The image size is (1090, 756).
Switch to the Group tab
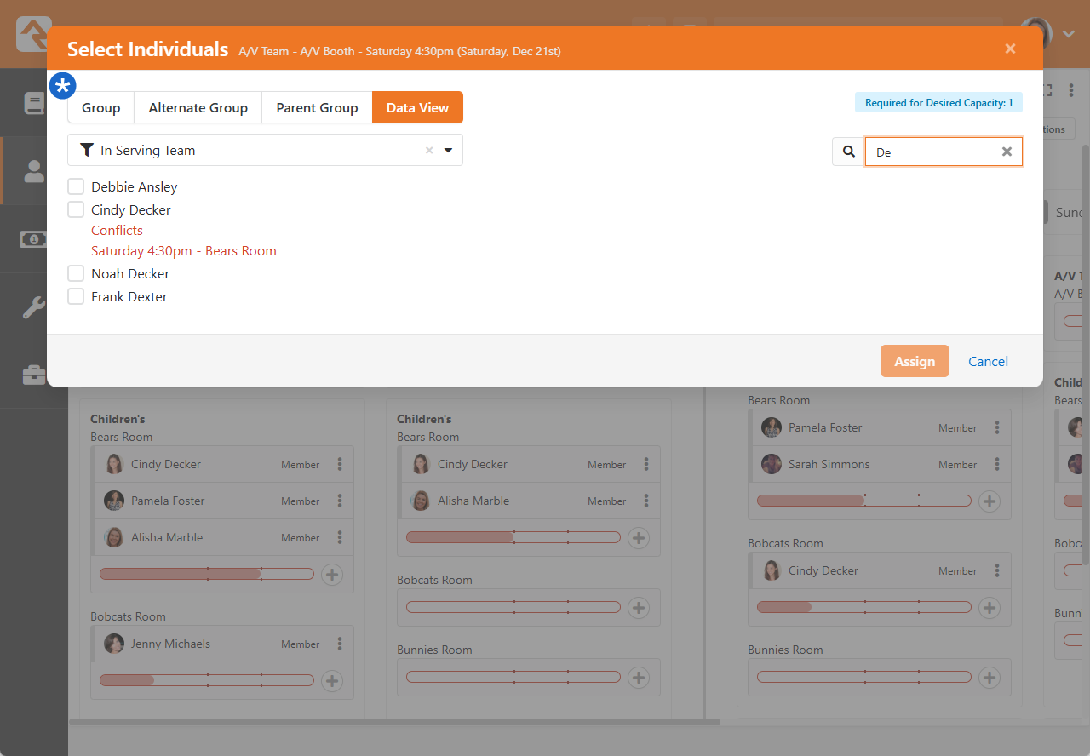pos(100,107)
